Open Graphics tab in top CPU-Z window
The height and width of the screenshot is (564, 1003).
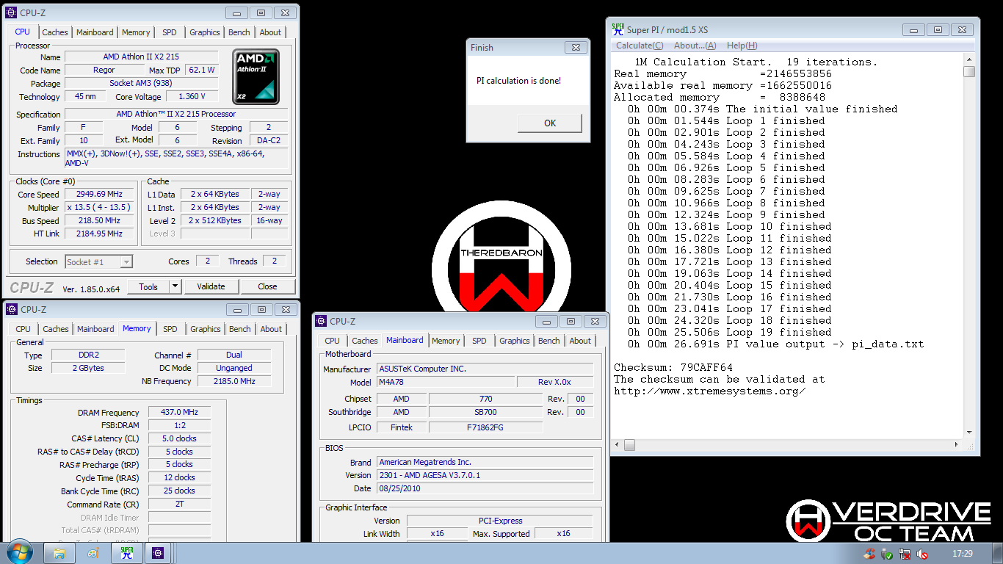pos(204,32)
